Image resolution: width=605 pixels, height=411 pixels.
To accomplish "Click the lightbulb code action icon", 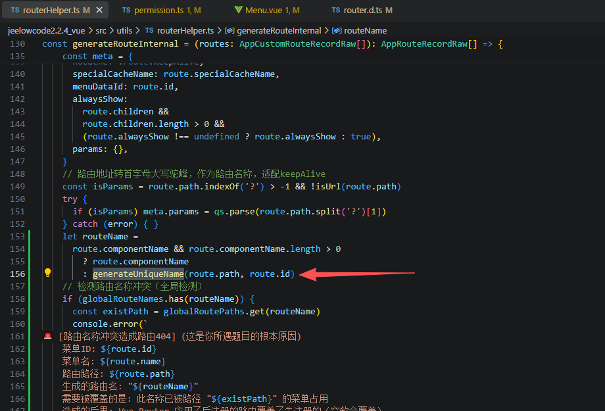I will pos(47,273).
